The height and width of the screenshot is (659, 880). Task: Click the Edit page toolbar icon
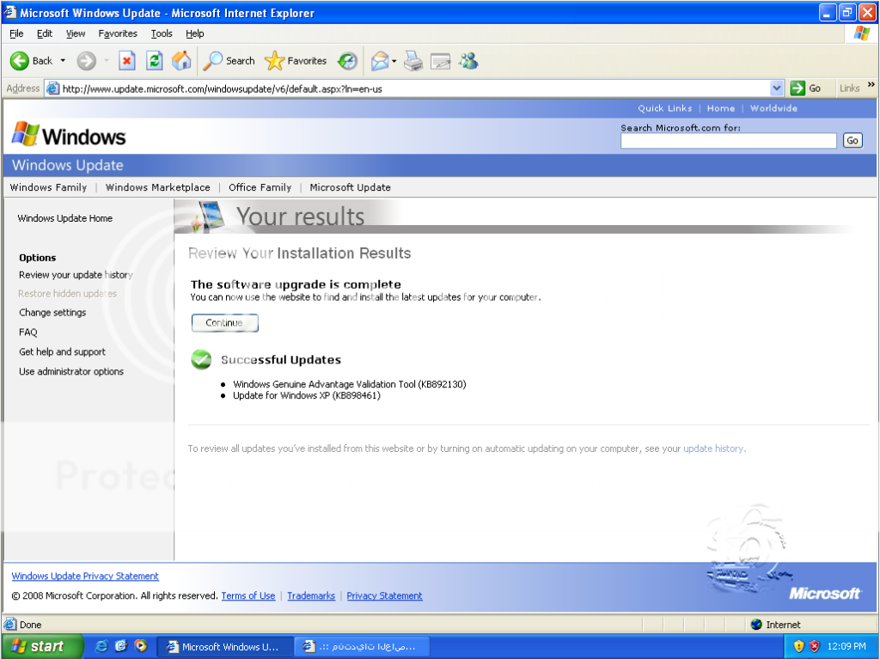click(x=441, y=61)
